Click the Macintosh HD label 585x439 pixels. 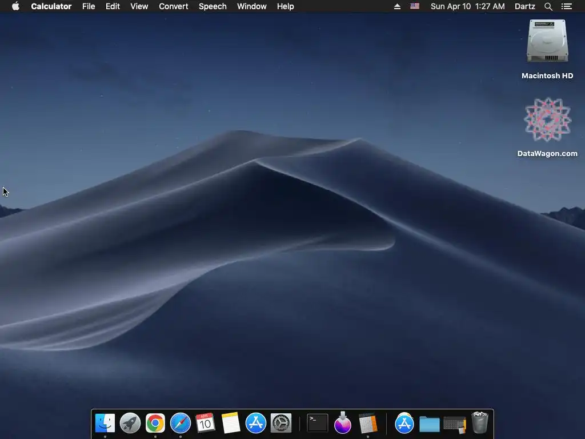coord(547,76)
